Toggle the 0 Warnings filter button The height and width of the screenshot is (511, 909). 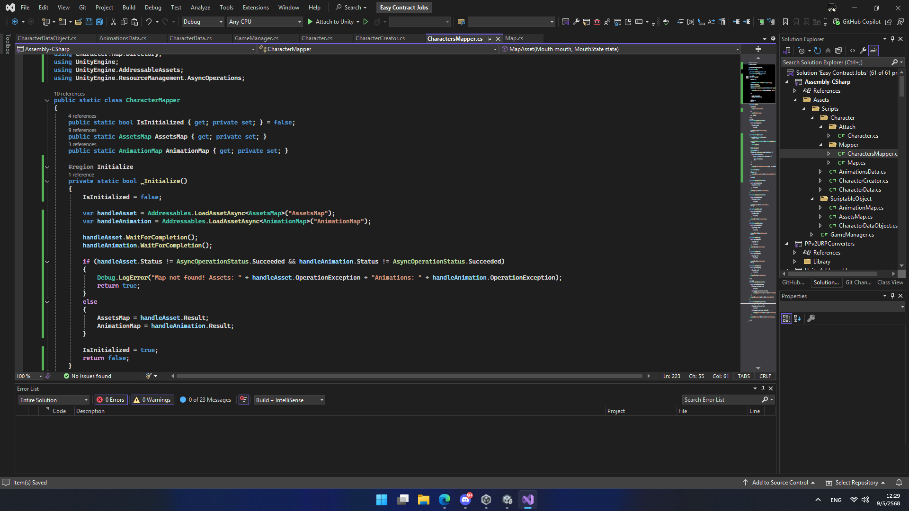click(x=152, y=400)
